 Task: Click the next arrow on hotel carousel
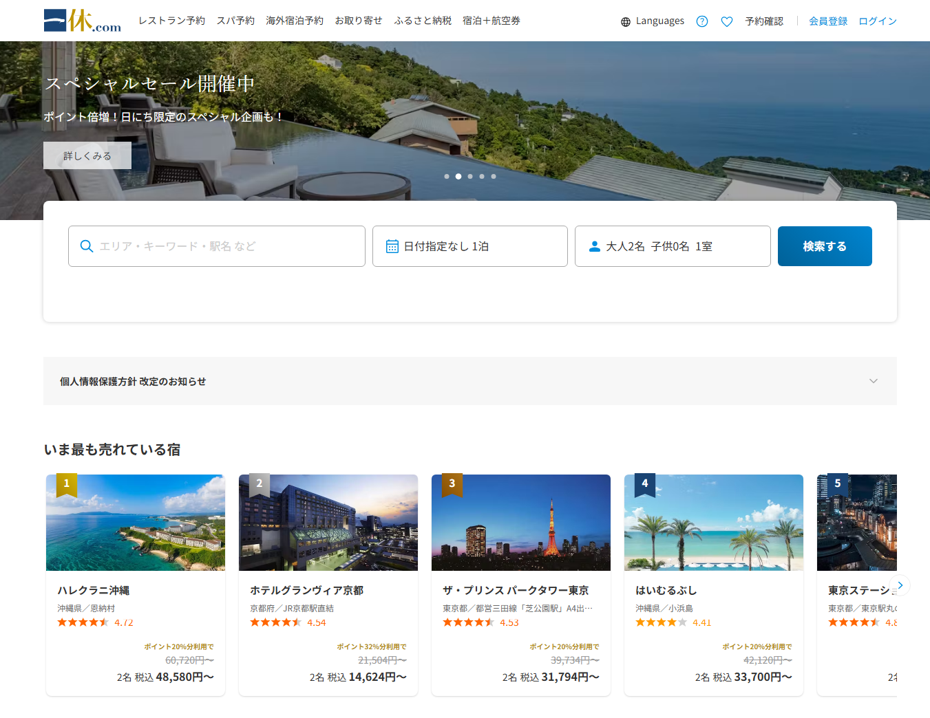[900, 585]
